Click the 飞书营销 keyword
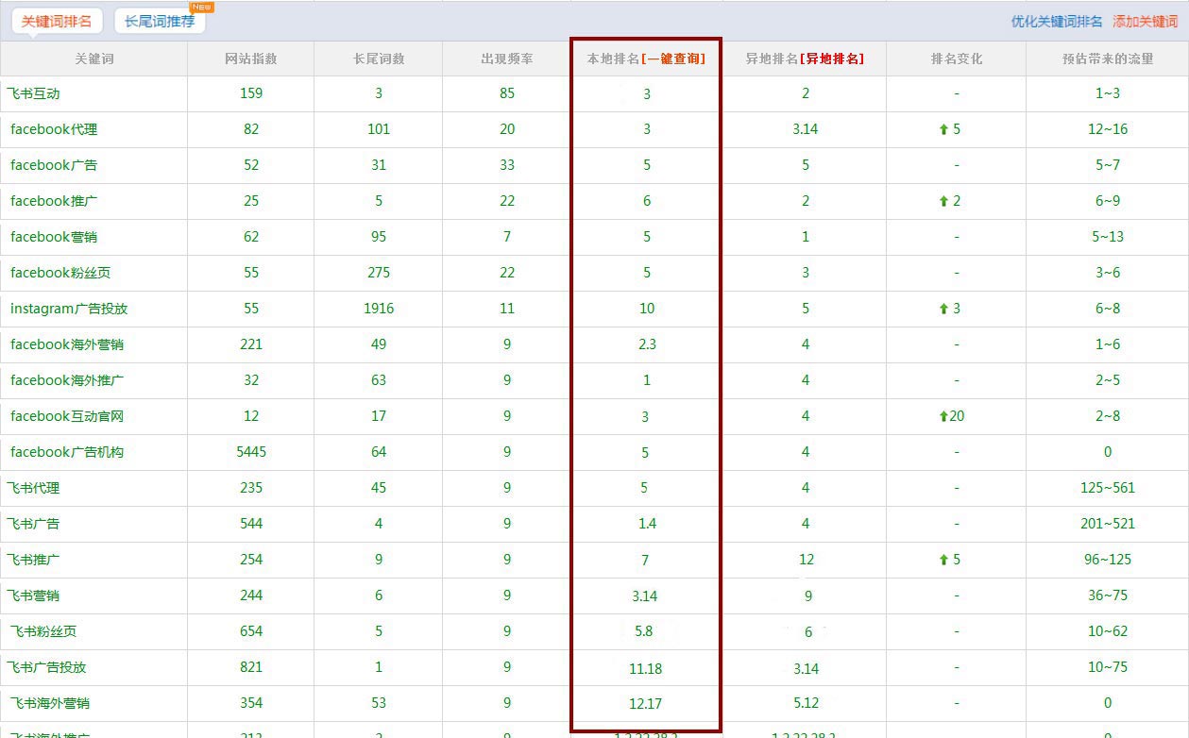The height and width of the screenshot is (738, 1189). [x=33, y=595]
